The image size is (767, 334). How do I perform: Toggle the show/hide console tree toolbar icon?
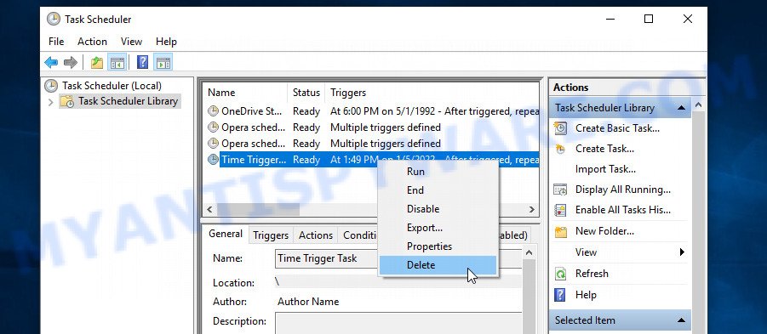pyautogui.click(x=117, y=63)
